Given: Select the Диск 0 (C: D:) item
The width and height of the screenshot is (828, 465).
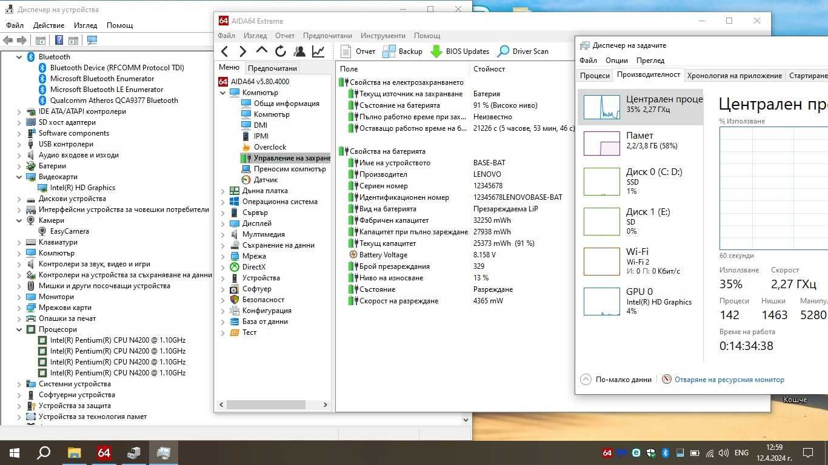Looking at the screenshot, I should 639,181.
